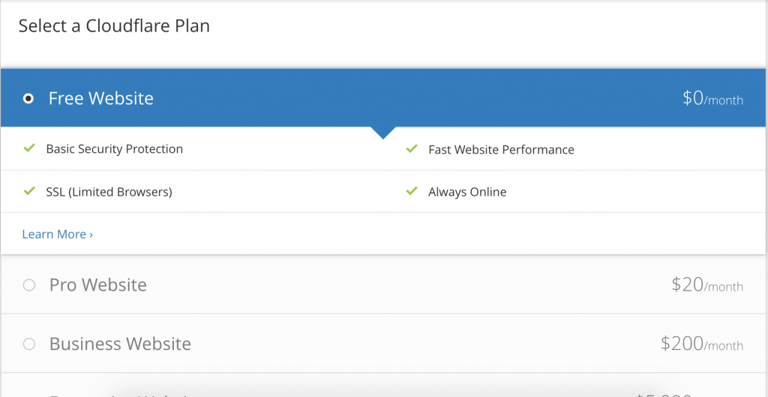Click the checkmark next to Fast Website Performance
The width and height of the screenshot is (768, 397).
412,148
